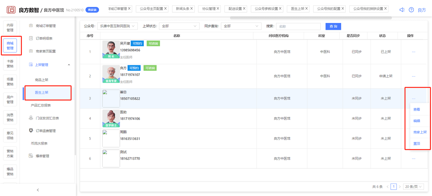This screenshot has height=196, width=432.
Task: Close the 医生上架 tab
Action: click(306, 8)
